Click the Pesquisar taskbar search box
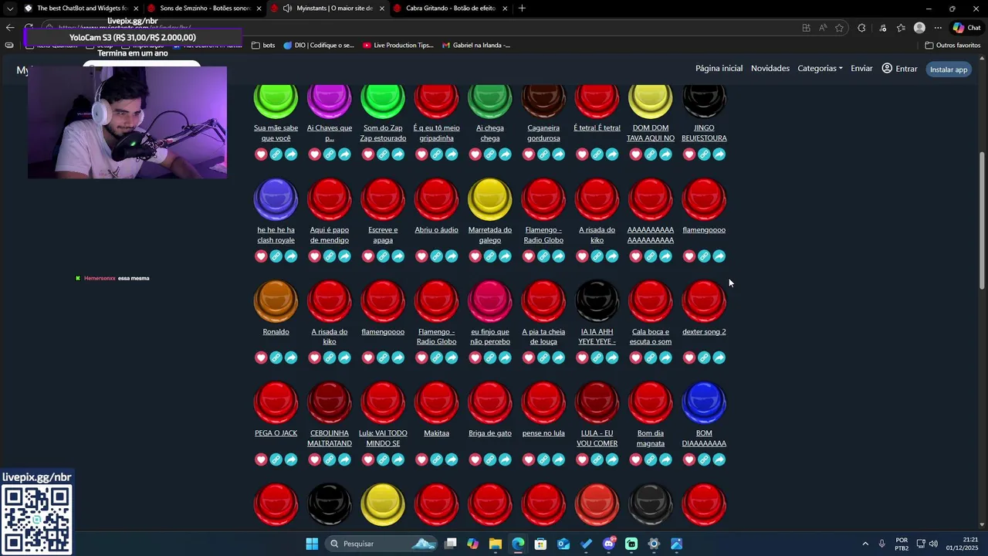 tap(381, 544)
